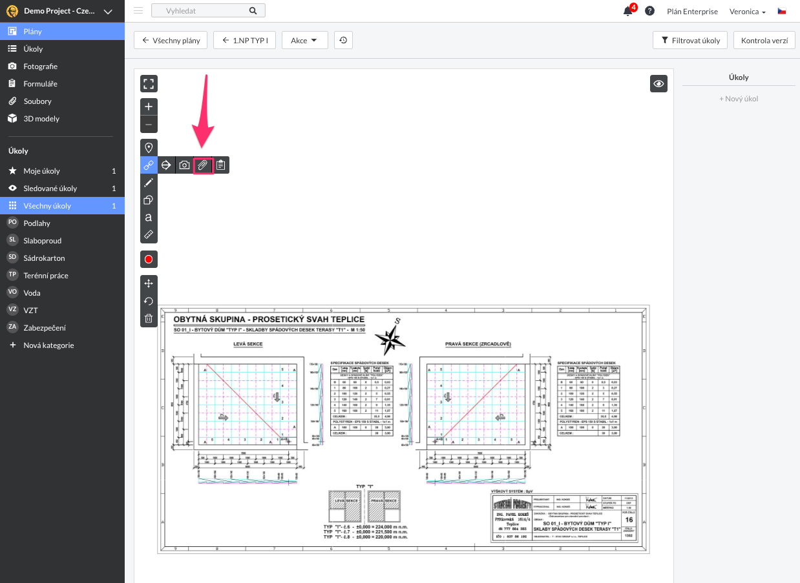This screenshot has width=800, height=583.
Task: Select the text annotation tool
Action: click(x=149, y=218)
